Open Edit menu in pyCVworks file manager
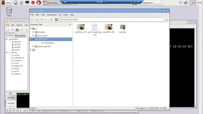Viewport: 203px width, 114px height. pyautogui.click(x=37, y=15)
